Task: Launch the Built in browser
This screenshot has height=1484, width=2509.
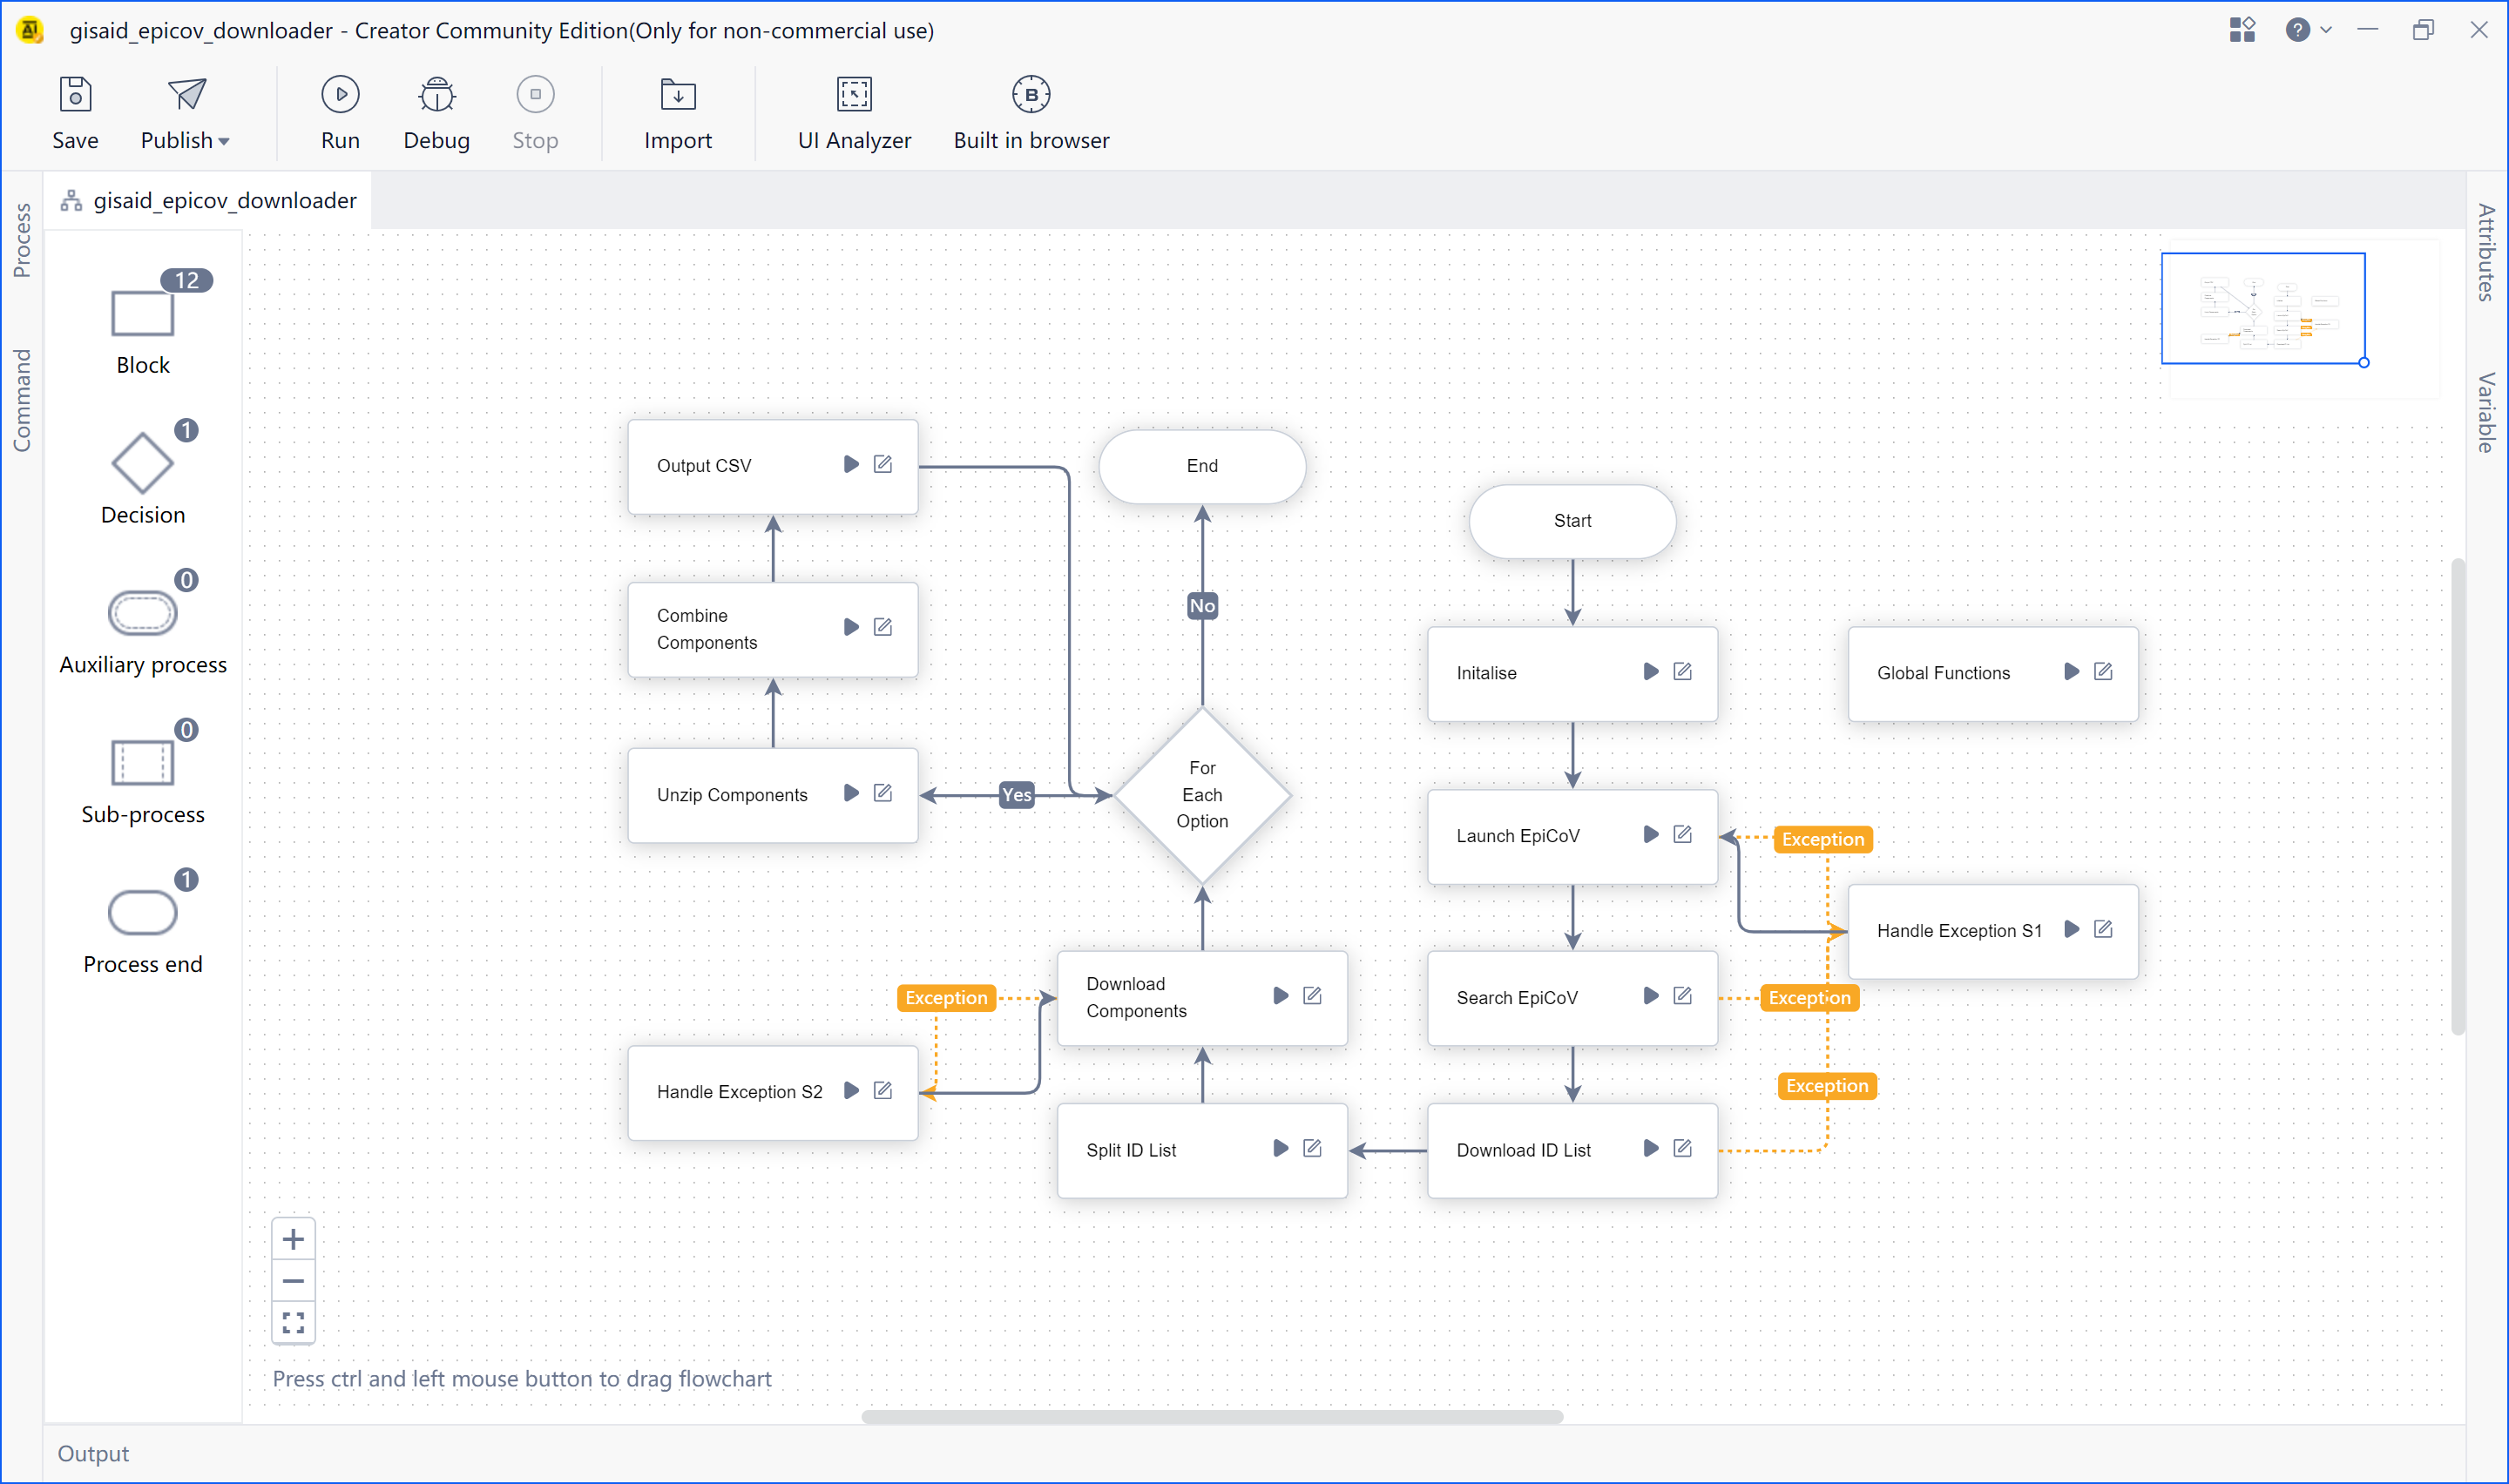Action: [1030, 95]
